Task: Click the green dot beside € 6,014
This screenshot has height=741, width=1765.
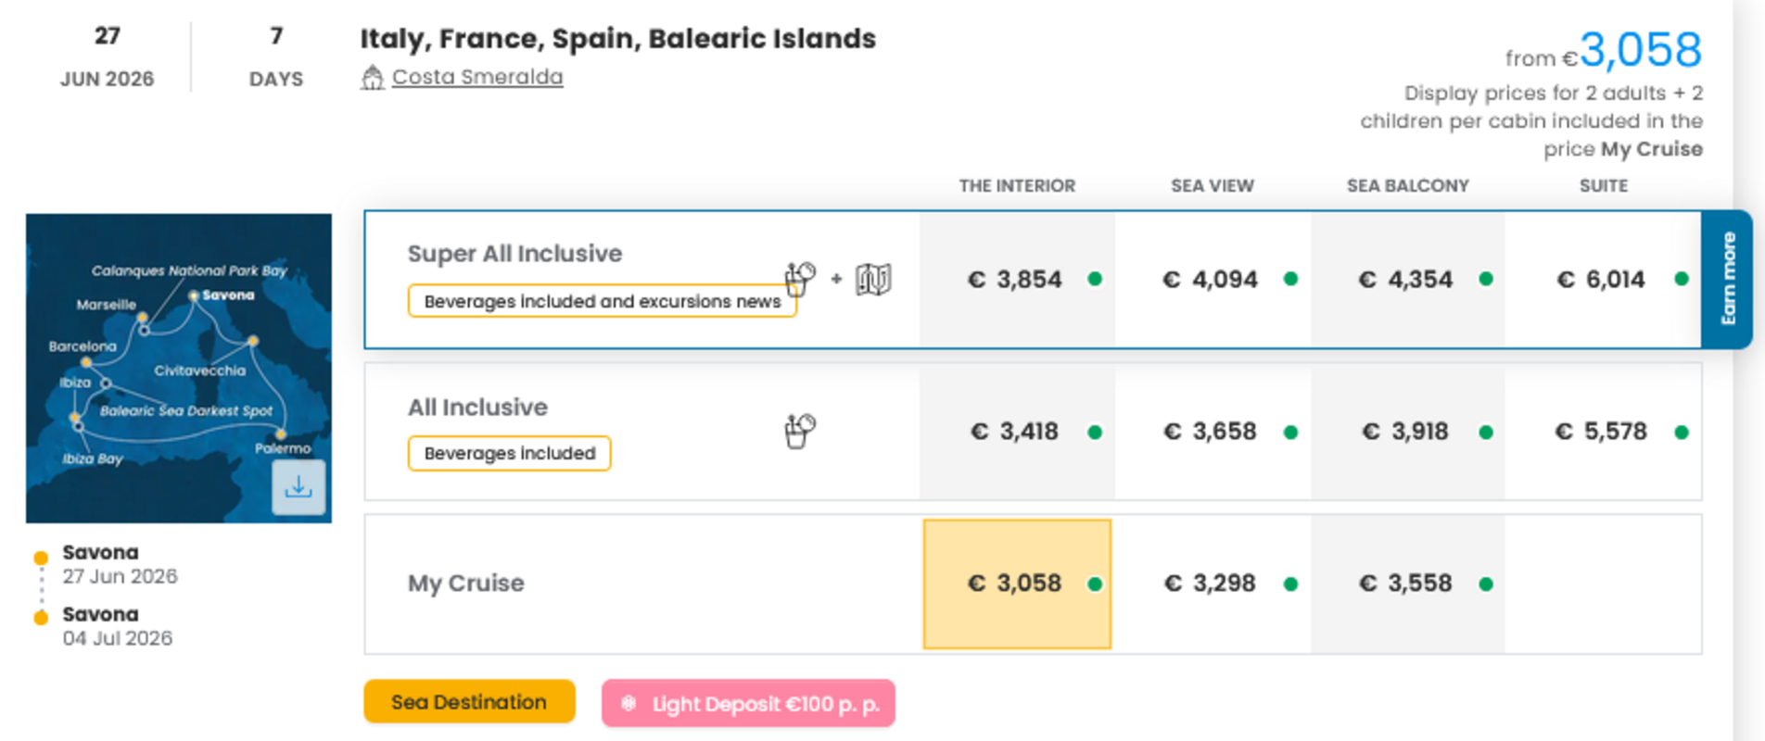Action: tap(1682, 279)
